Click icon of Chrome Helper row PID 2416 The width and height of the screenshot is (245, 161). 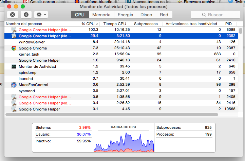(14, 103)
